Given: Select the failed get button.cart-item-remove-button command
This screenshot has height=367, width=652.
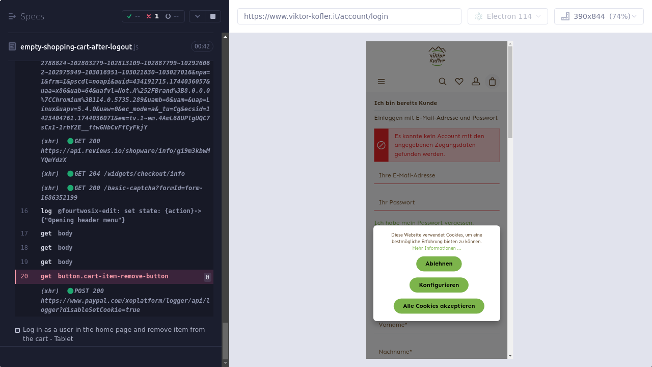Looking at the screenshot, I should click(x=113, y=276).
